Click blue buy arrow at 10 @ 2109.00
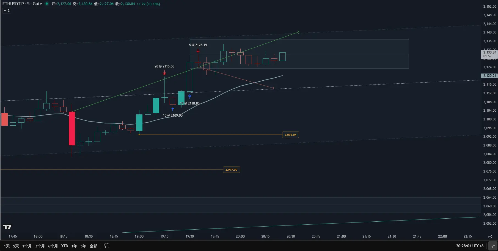Viewport: 498px width, 251px height. [173, 109]
